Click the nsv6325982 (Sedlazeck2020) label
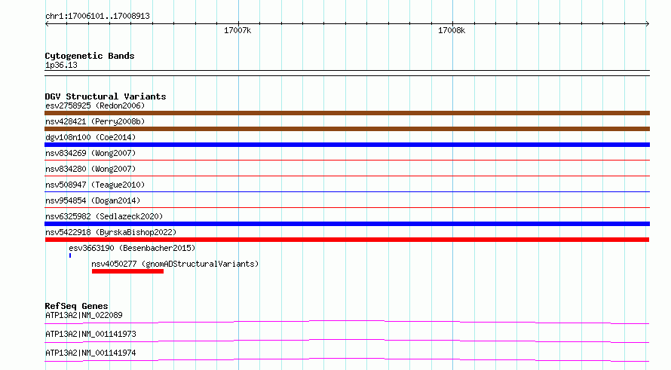Viewport: 671px width, 370px height. click(x=104, y=216)
